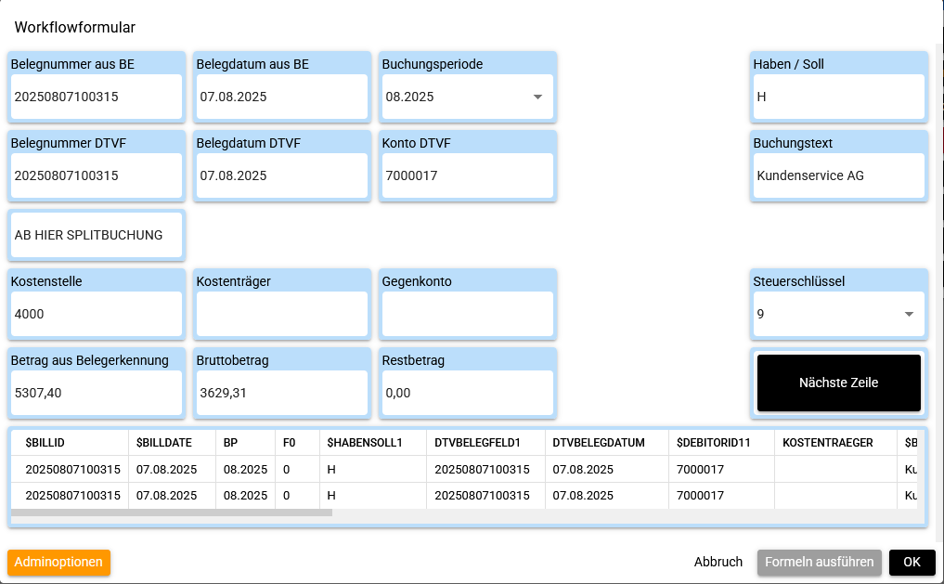Focus the Bruttobetrag input field
The image size is (944, 584).
click(281, 393)
